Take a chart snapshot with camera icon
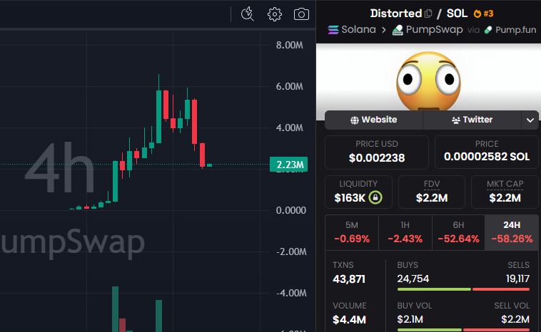Viewport: 541px width, 332px height. pyautogui.click(x=301, y=14)
